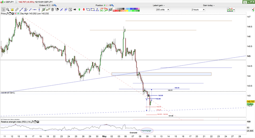The width and height of the screenshot is (255, 138).
Task: Select the red down arrow marker
Action: pyautogui.click(x=84, y=10)
